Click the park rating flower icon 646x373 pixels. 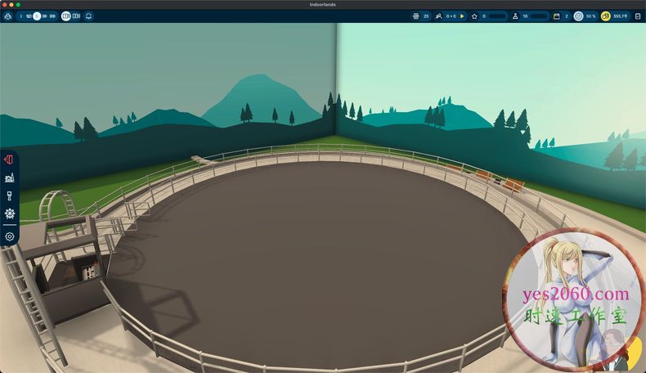pos(415,16)
